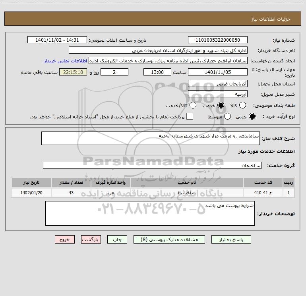
Task: Click the توضیحات خریدار text area
Action: (150, 213)
